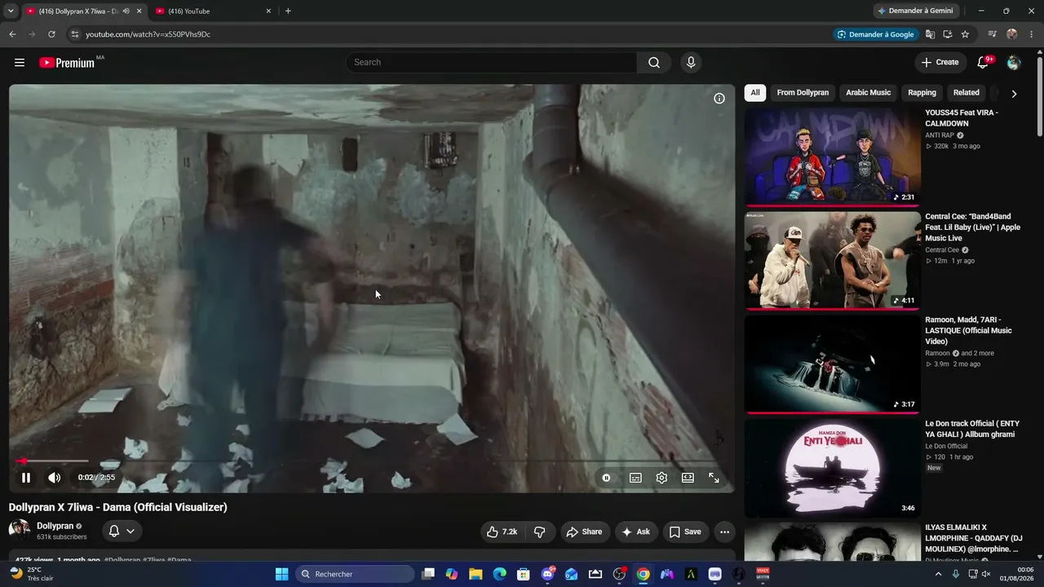Seek on the video progress bar

point(372,461)
